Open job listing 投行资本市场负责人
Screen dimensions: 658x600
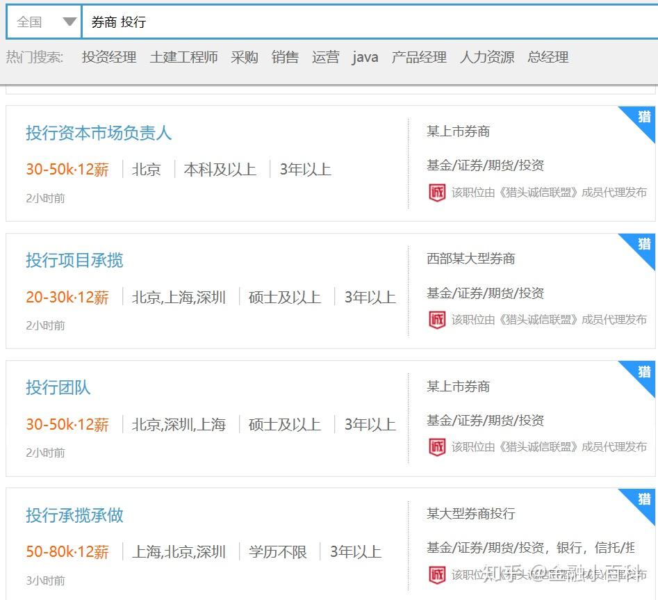pyautogui.click(x=99, y=133)
